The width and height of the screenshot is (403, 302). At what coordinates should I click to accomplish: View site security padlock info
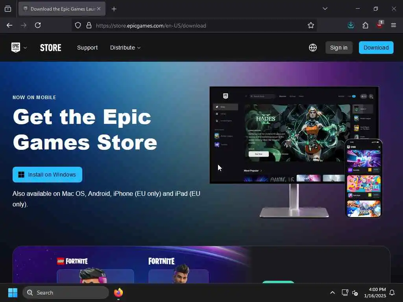tap(89, 25)
